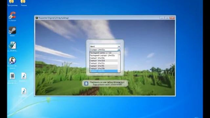Click the VK logo icon in banner

tap(86, 84)
